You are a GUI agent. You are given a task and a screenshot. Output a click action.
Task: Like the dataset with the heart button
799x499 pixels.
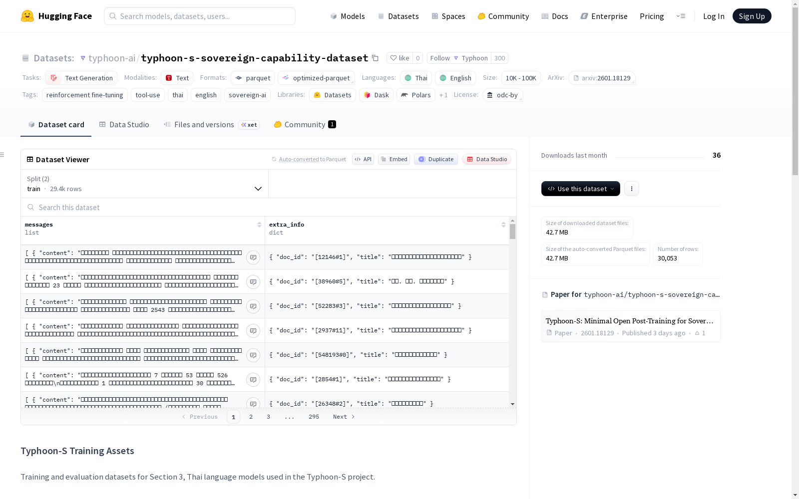[399, 58]
